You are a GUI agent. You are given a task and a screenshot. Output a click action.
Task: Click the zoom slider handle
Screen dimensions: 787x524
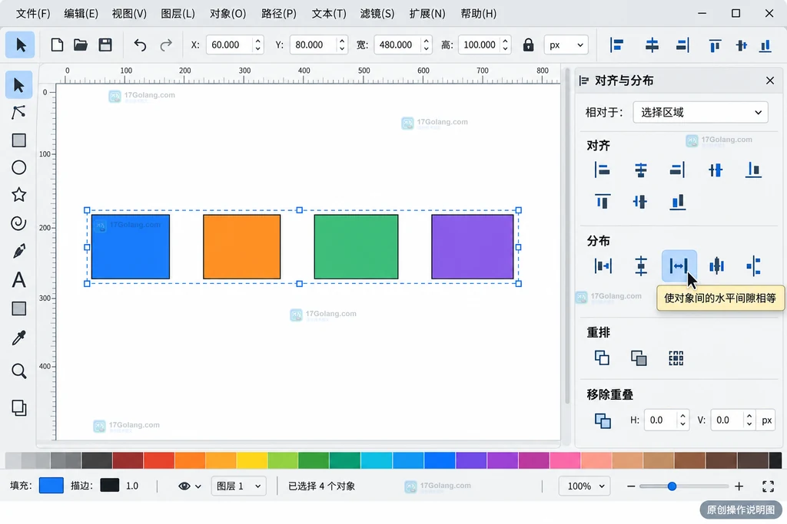point(672,486)
